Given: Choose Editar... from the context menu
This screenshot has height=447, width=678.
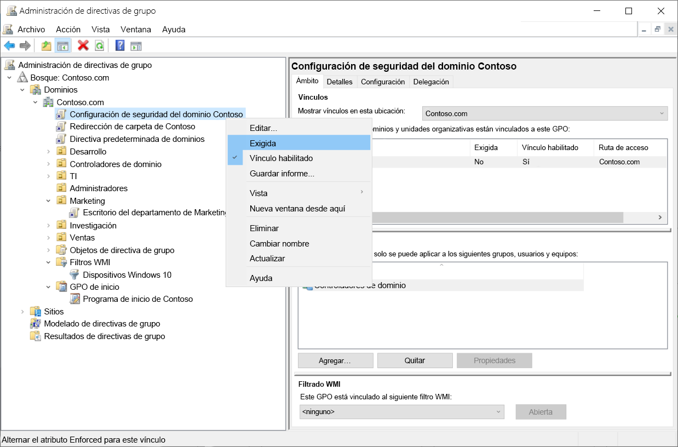Looking at the screenshot, I should pos(299,128).
